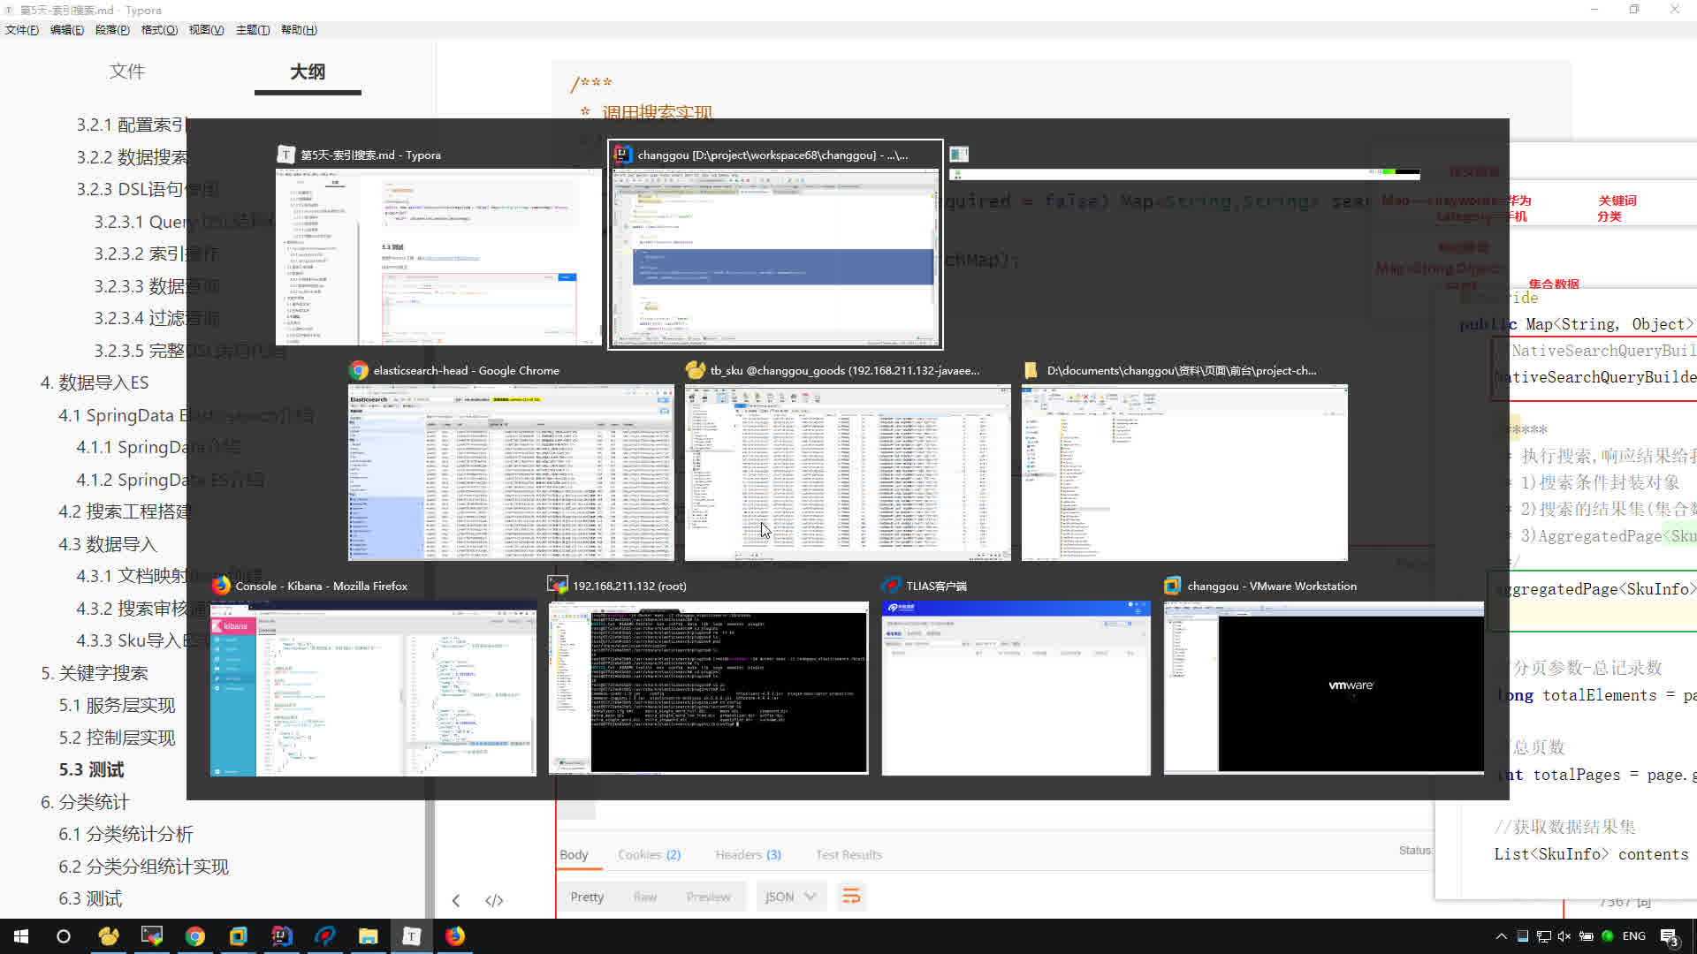Open the 帮助(H) menu in Typora
This screenshot has height=954, width=1697.
299,30
